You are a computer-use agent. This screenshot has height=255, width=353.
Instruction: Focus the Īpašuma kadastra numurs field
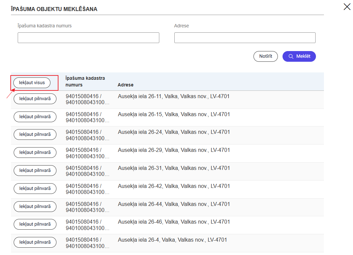coord(88,38)
